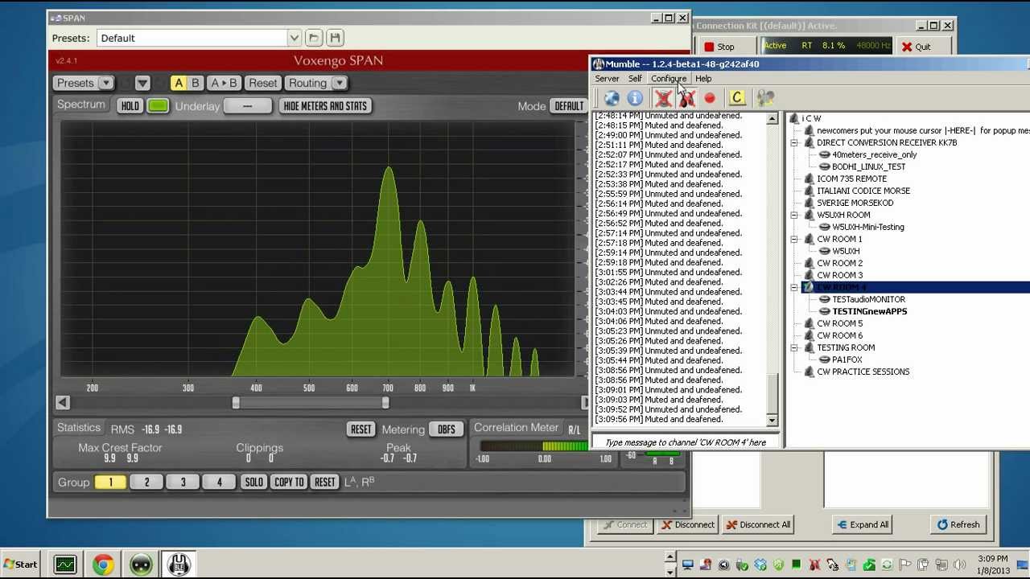Open the Presets menu button in SPAN
Screen dimensions: 1030x579
[x=84, y=83]
